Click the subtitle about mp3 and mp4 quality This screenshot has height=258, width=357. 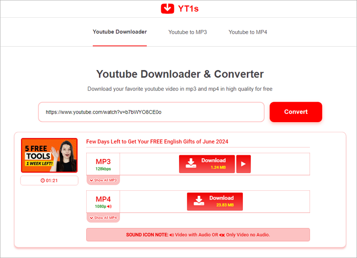pyautogui.click(x=180, y=89)
